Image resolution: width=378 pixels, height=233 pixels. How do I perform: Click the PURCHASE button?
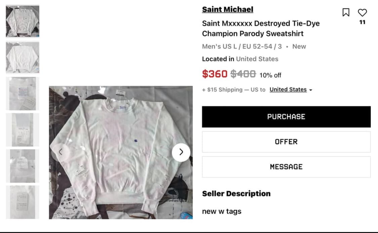click(286, 117)
